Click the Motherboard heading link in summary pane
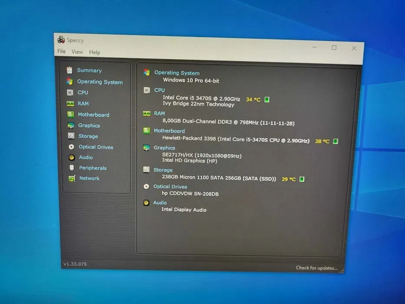Image resolution: width=405 pixels, height=304 pixels. [x=169, y=131]
